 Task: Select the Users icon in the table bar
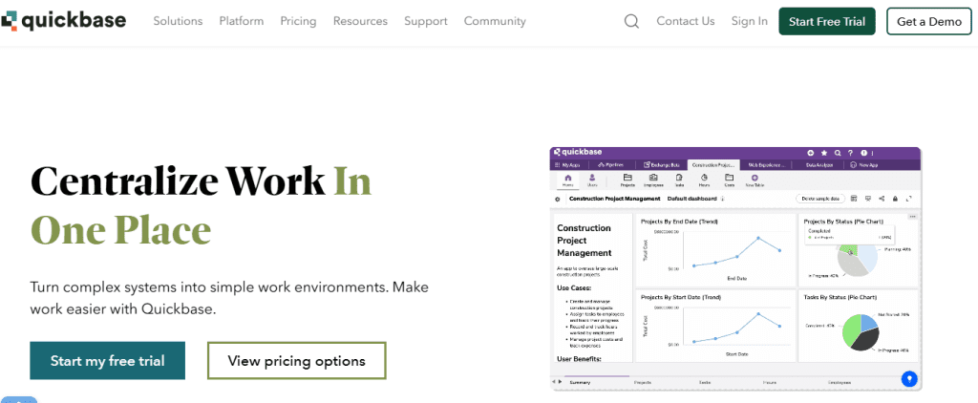tap(592, 178)
